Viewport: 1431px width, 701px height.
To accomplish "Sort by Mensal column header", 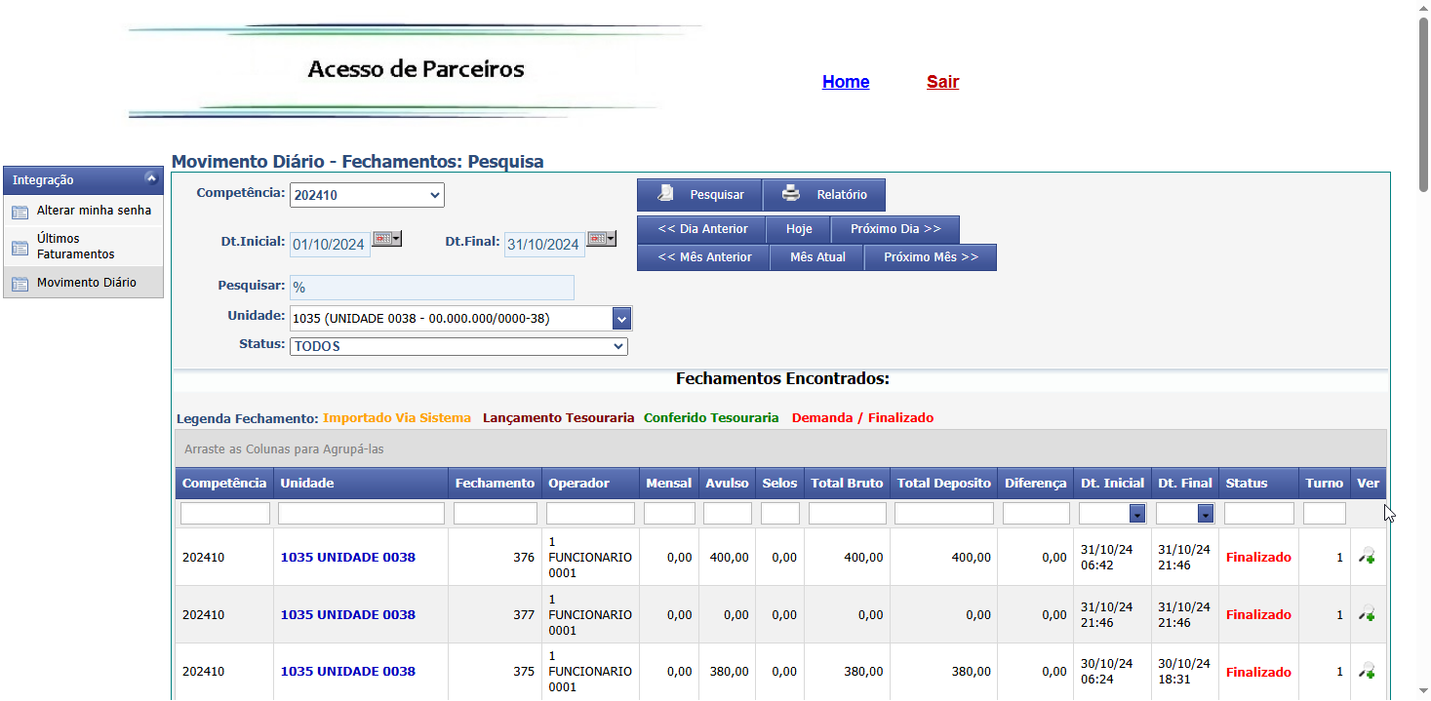I will click(669, 484).
